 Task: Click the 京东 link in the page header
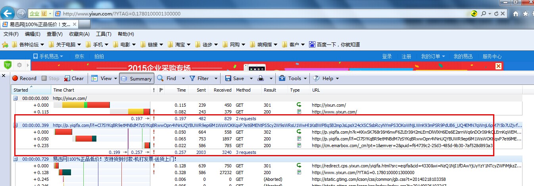[x=79, y=56]
